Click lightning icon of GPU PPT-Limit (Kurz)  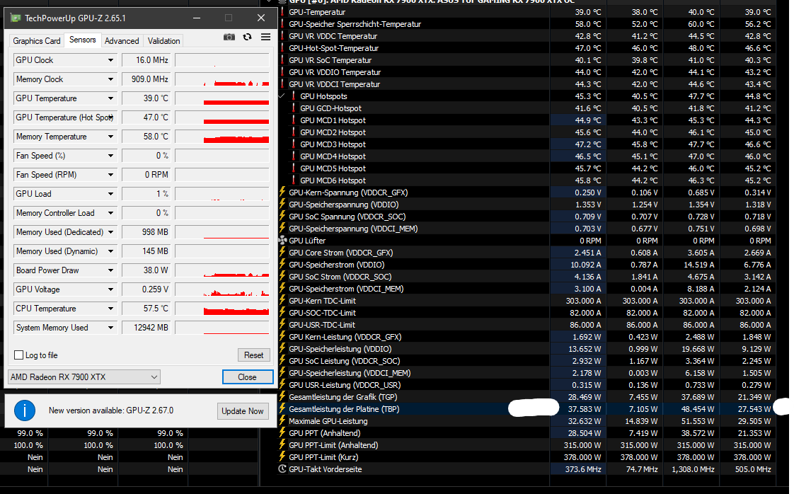(282, 457)
